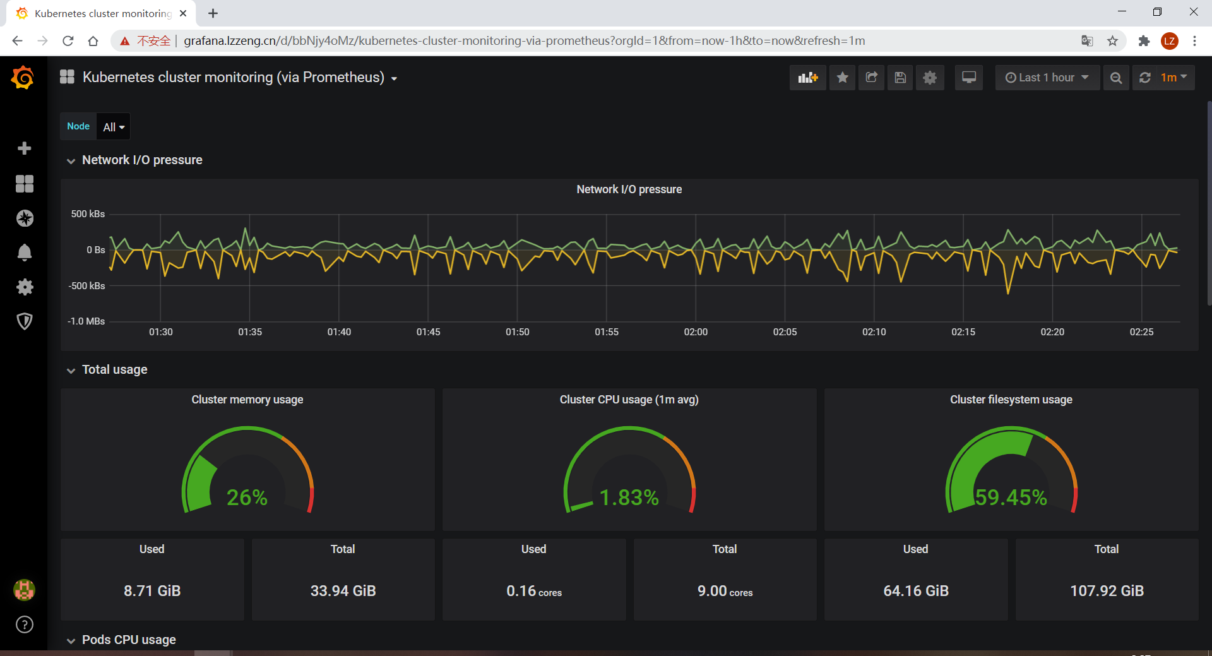Viewport: 1212px width, 656px height.
Task: Click the 64.16 GiB filesystem used value
Action: (x=916, y=591)
